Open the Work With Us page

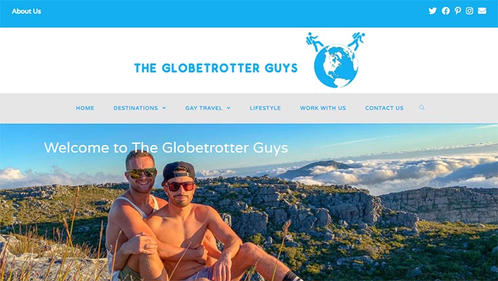pyautogui.click(x=323, y=108)
